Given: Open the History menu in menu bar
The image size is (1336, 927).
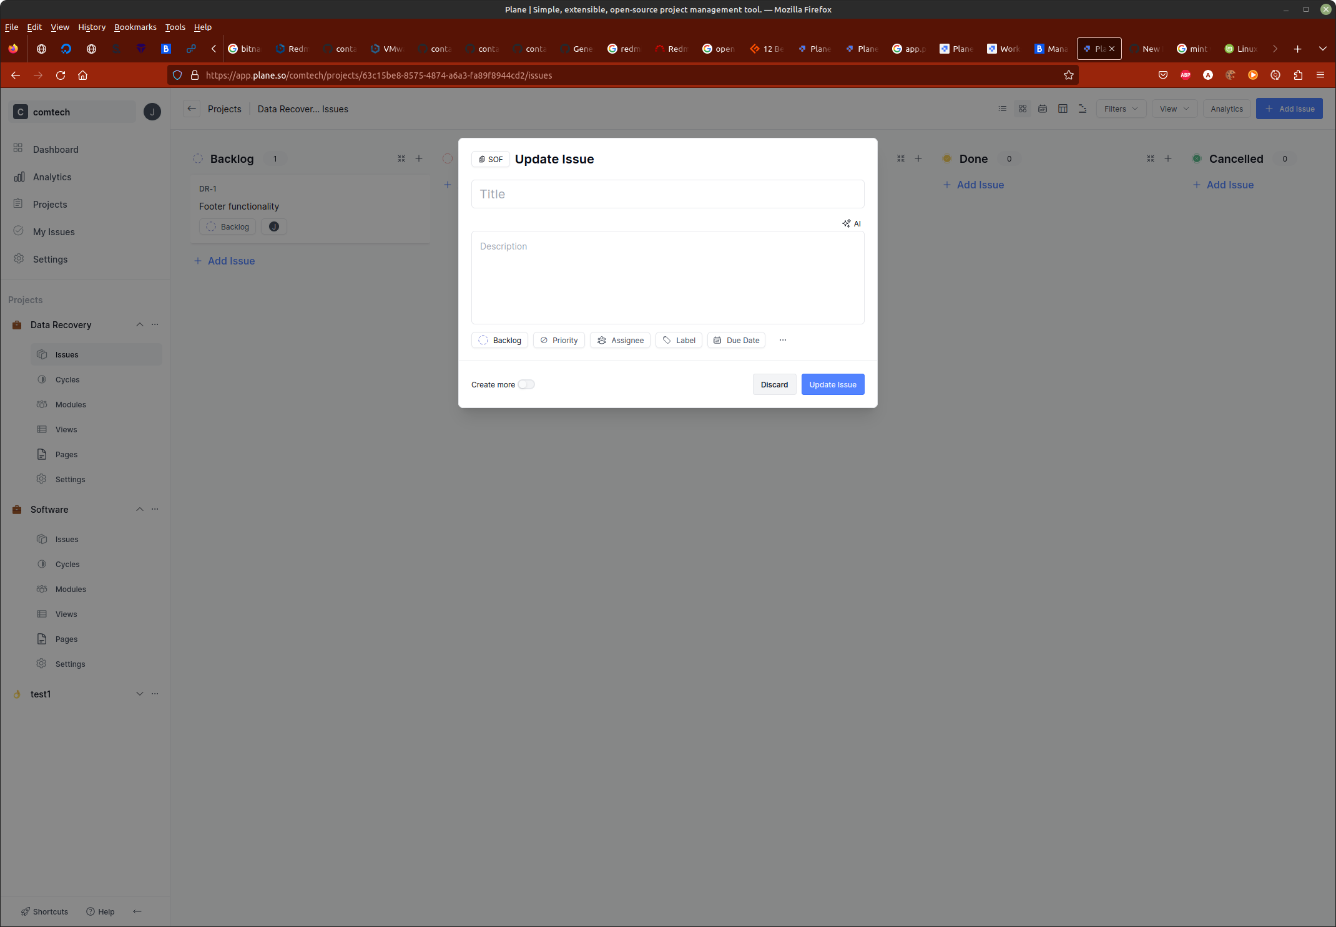Looking at the screenshot, I should click(91, 27).
